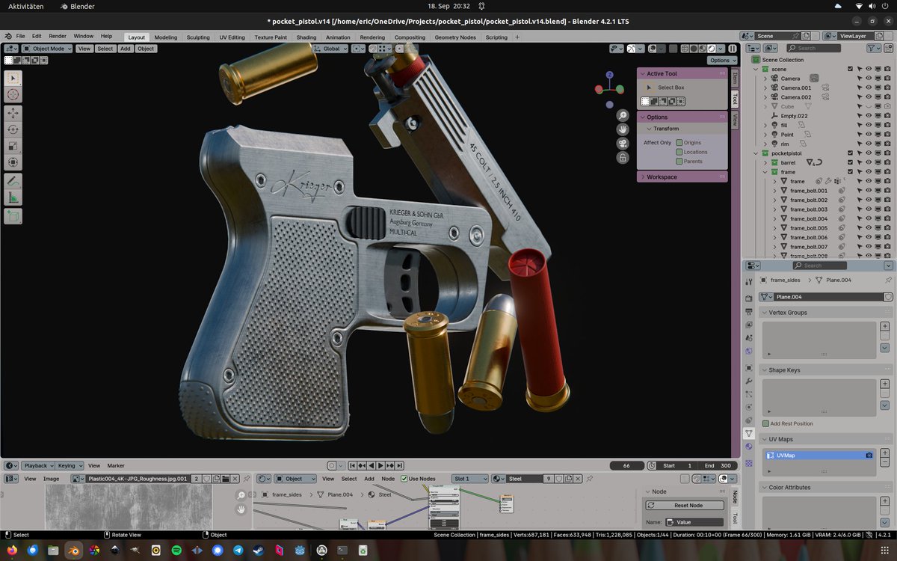Viewport: 897px width, 561px height.
Task: Switch to the Shading workspace tab
Action: [306, 37]
